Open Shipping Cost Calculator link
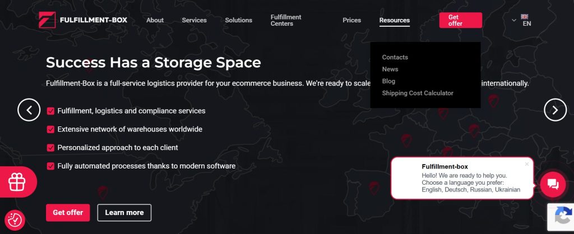Image resolution: width=574 pixels, height=234 pixels. [x=418, y=93]
